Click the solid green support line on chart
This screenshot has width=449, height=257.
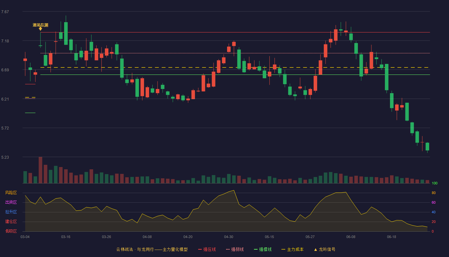point(235,75)
